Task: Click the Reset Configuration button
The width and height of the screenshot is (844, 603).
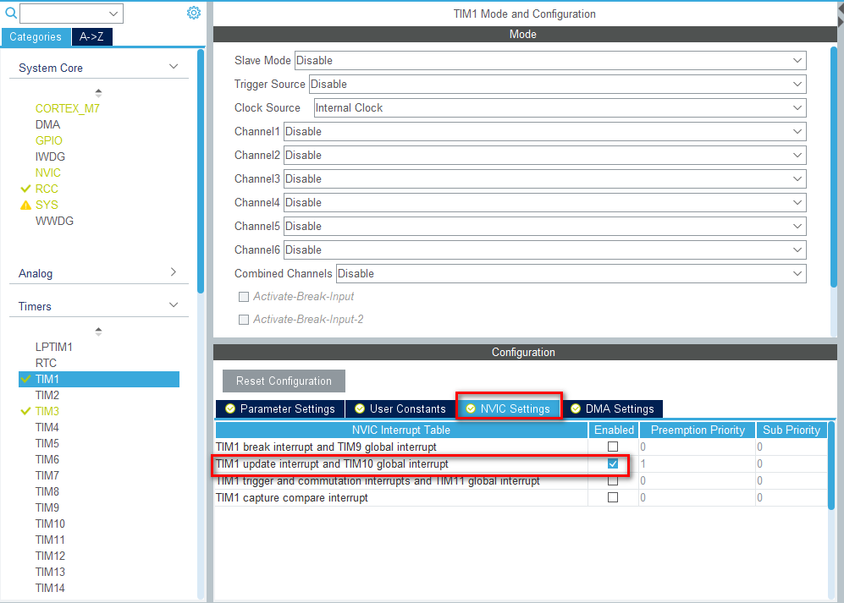Action: point(284,381)
